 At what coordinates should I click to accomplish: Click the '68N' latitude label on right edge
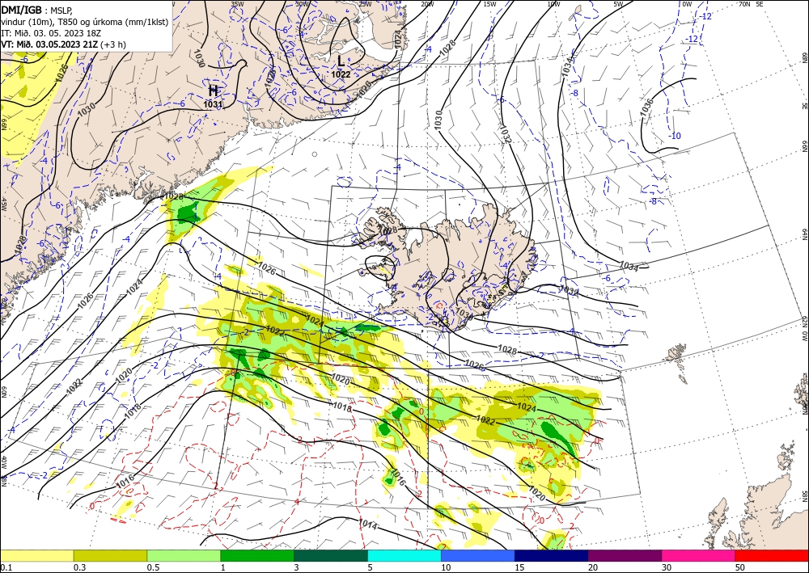804,57
